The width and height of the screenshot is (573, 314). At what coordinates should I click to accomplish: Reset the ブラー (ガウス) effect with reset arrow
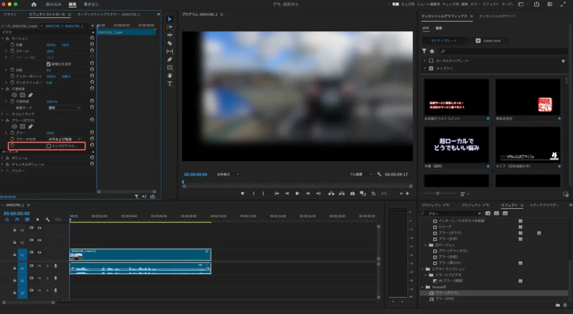92,121
